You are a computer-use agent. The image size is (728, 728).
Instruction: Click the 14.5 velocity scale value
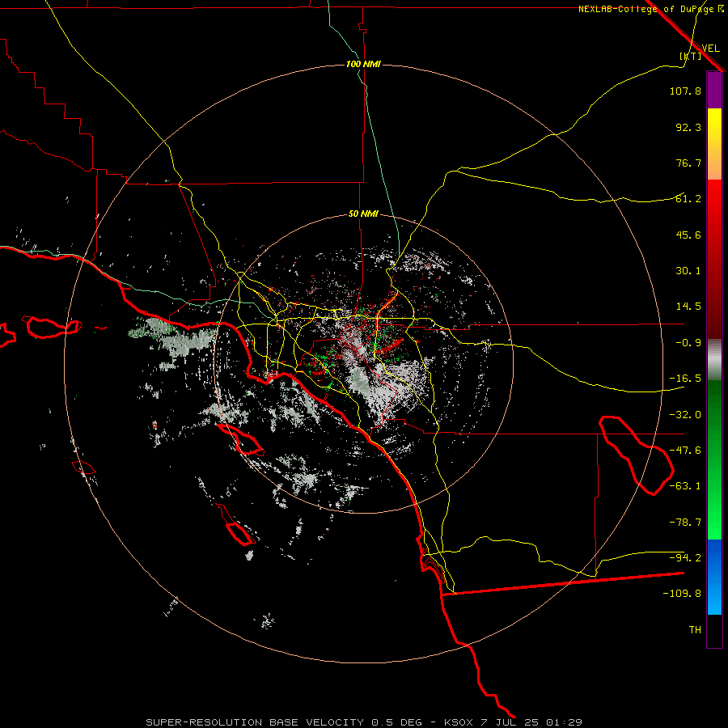point(688,307)
